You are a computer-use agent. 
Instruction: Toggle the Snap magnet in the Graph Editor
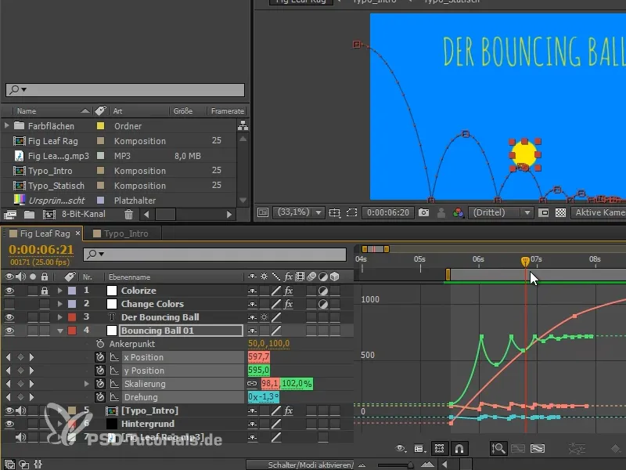click(459, 449)
